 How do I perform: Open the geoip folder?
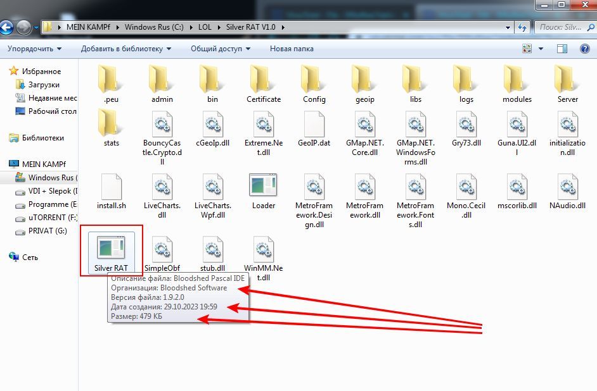tap(365, 84)
